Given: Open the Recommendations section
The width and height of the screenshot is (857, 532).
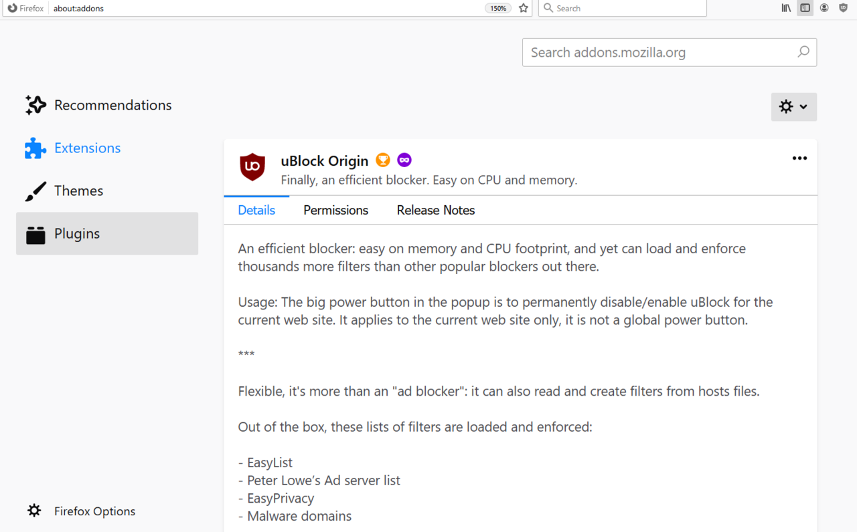Looking at the screenshot, I should [107, 105].
